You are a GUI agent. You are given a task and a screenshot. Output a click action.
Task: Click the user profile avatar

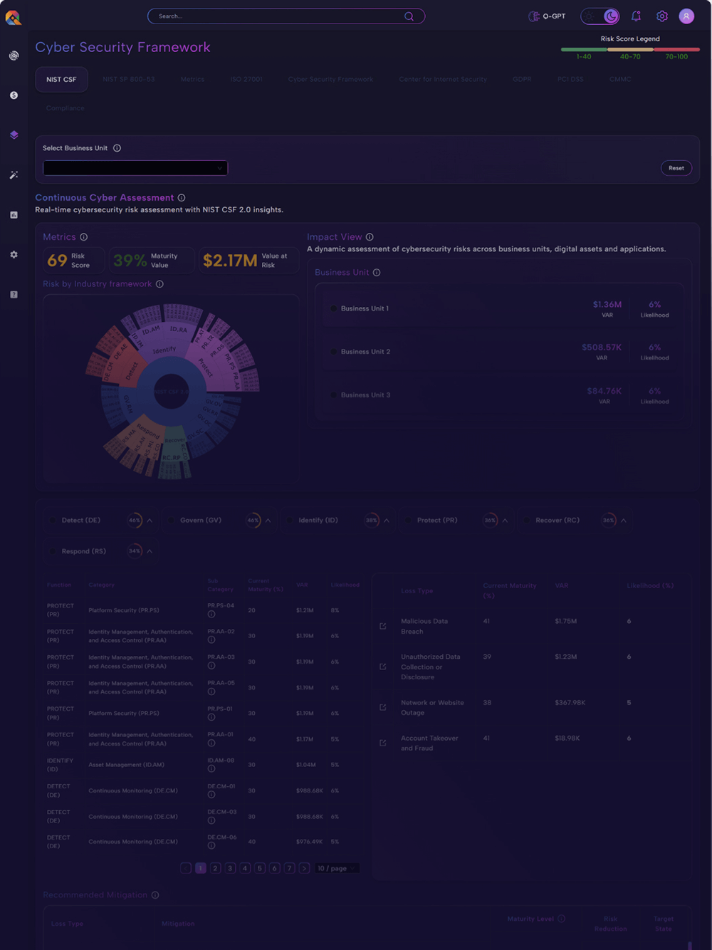click(686, 16)
